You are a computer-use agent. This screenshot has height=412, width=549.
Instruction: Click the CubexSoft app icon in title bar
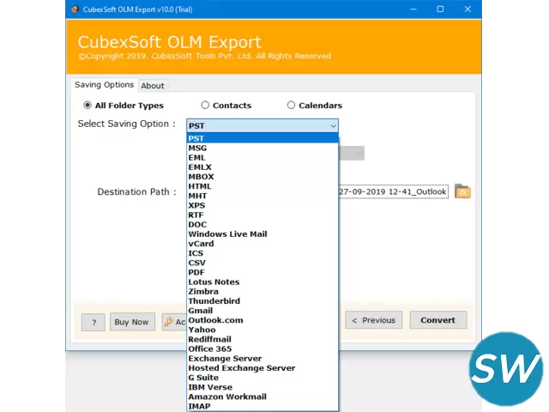point(75,9)
